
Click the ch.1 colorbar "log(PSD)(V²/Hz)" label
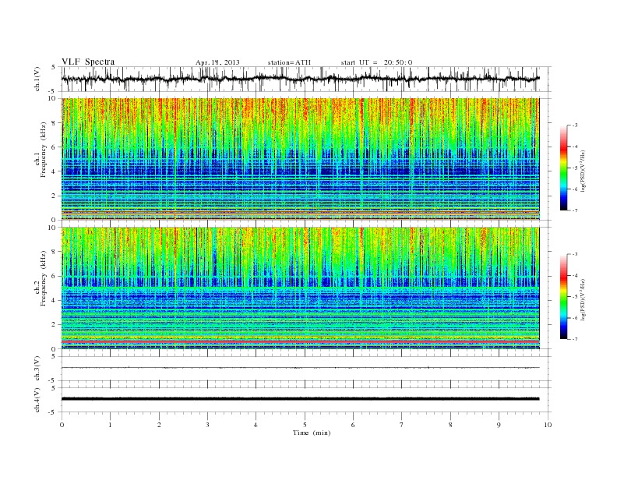point(583,171)
